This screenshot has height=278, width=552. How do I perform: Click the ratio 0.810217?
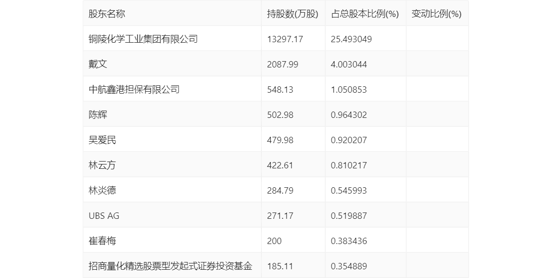[349, 165]
